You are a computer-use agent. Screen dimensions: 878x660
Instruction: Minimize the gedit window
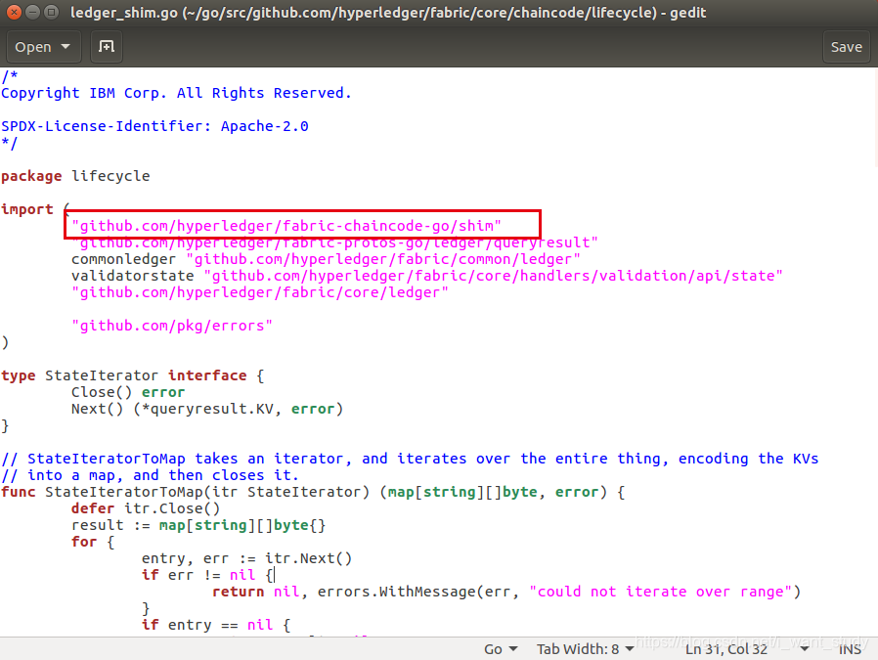pos(32,12)
